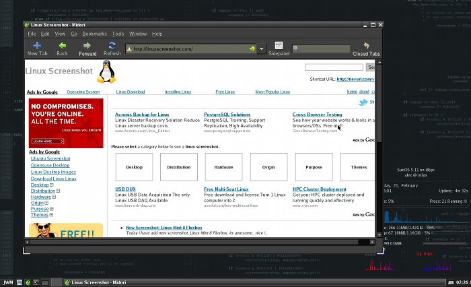Open the Cross Browser Testing link

click(317, 115)
